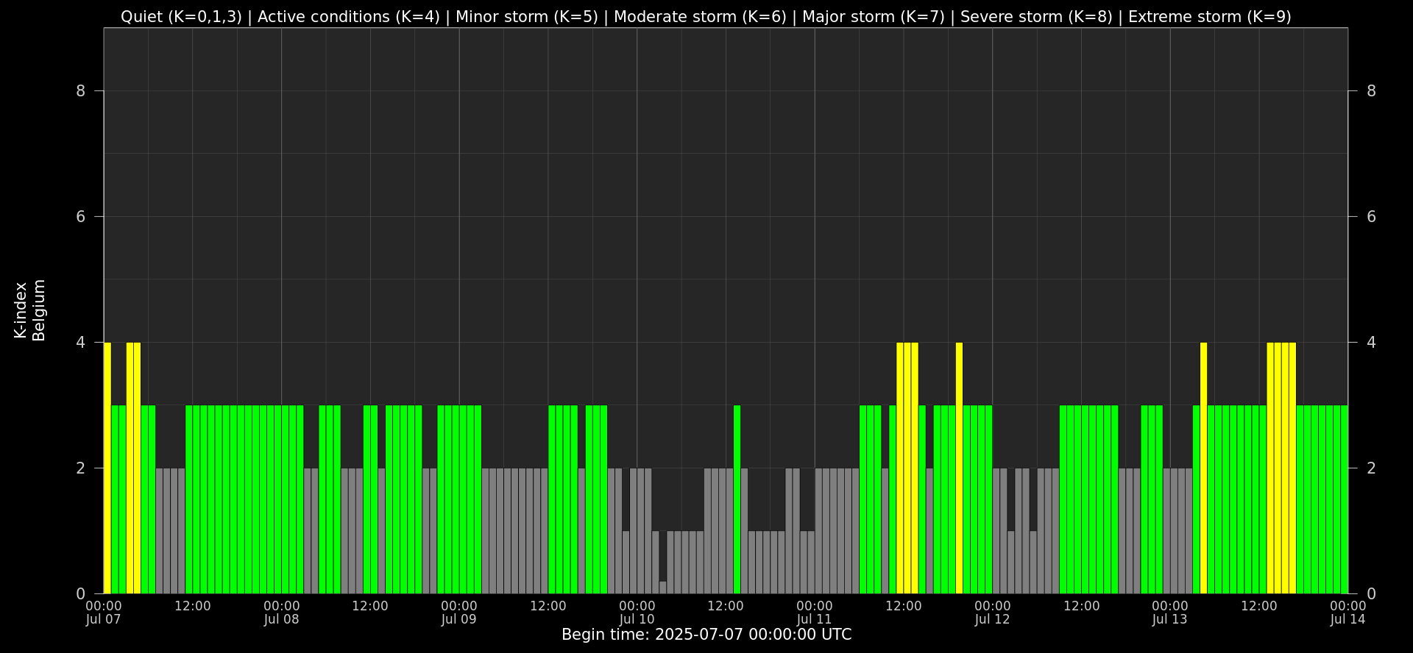Click the tiny near-zero gray bar on Jul 10
Screen dimensions: 1413x653
(x=663, y=588)
